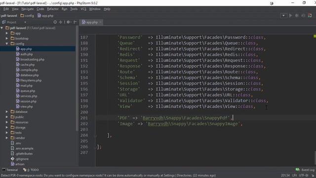Image resolution: width=316 pixels, height=178 pixels.
Task: Expand the tests folder arrow
Action: click(7, 133)
